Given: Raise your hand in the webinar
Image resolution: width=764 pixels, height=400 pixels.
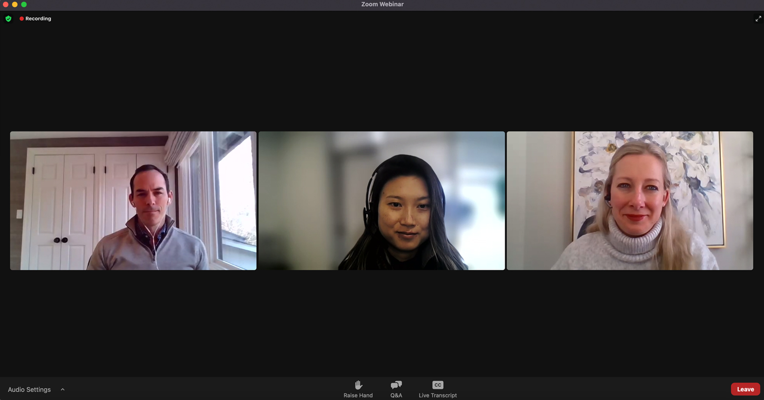Looking at the screenshot, I should [x=358, y=390].
